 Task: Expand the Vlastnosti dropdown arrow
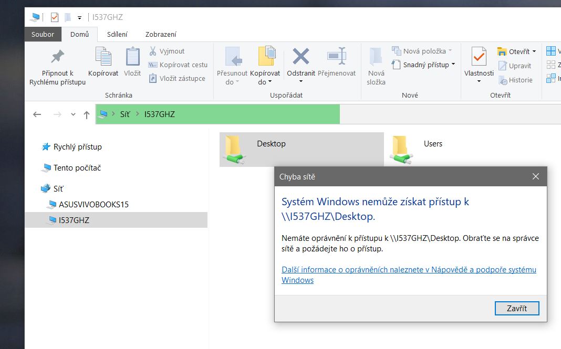tap(479, 81)
